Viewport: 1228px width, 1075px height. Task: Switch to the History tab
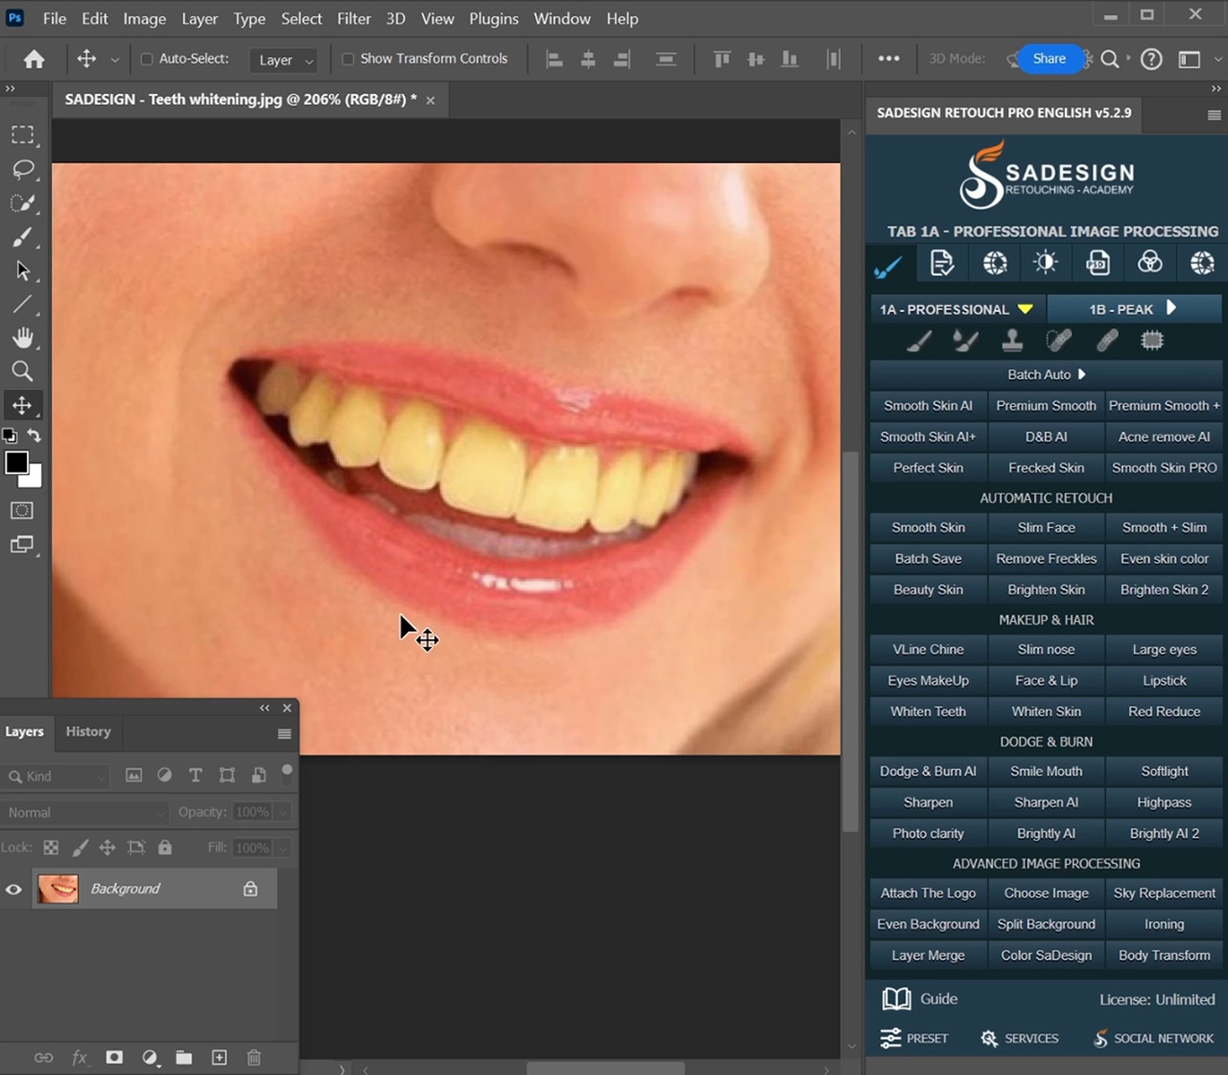click(x=88, y=731)
